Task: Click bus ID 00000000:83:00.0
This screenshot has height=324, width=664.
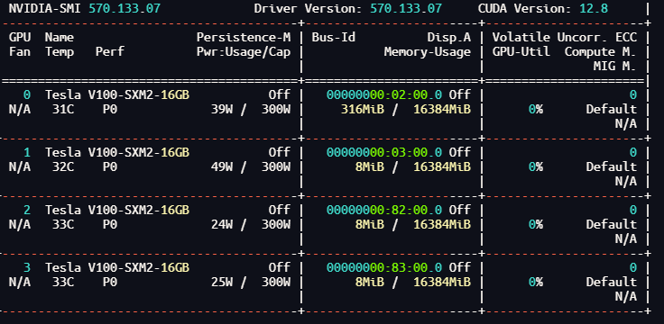Action: tap(384, 268)
